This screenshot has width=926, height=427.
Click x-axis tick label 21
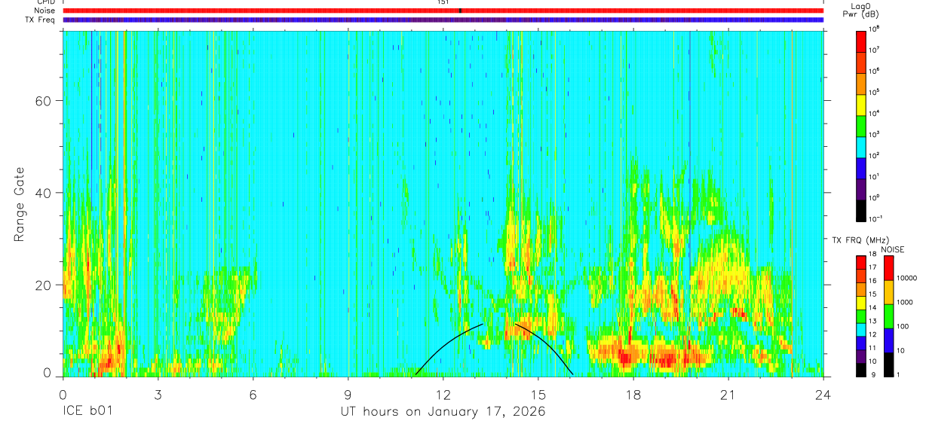point(728,394)
